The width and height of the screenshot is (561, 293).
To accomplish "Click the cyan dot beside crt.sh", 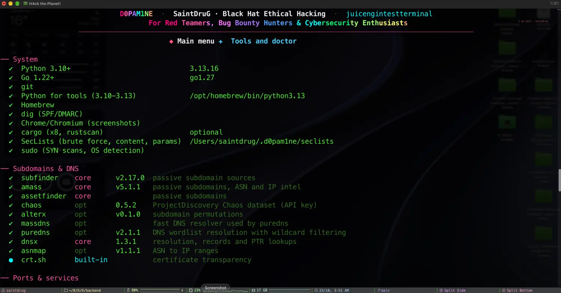I will tap(11, 260).
